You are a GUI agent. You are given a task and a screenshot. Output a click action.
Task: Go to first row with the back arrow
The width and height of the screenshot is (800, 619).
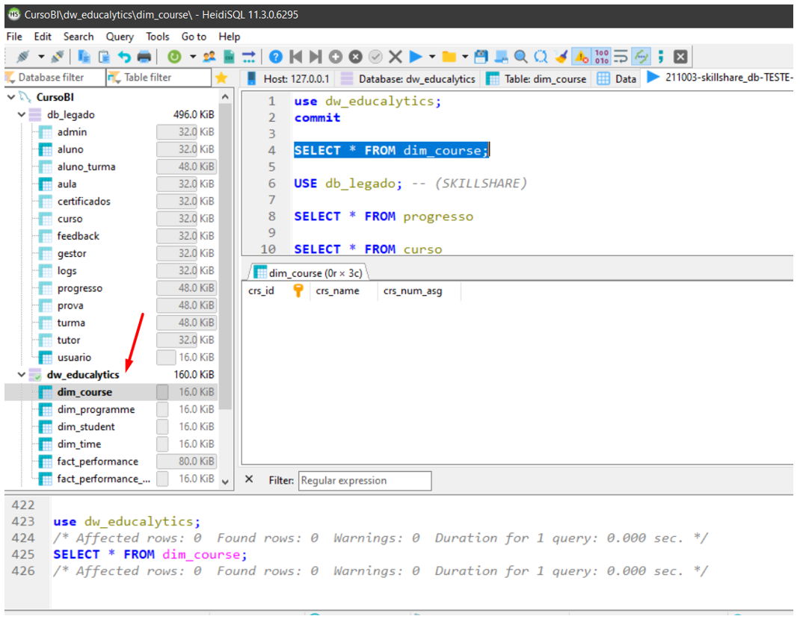coord(295,57)
